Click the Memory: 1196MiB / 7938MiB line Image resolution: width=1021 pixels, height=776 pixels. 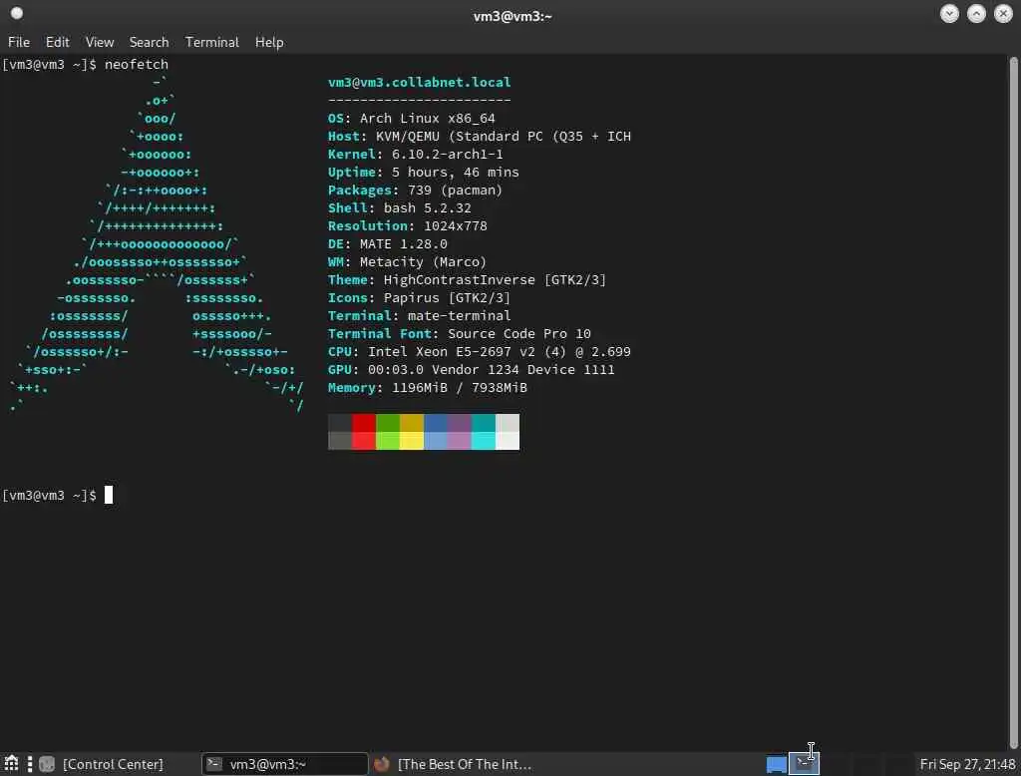427,388
